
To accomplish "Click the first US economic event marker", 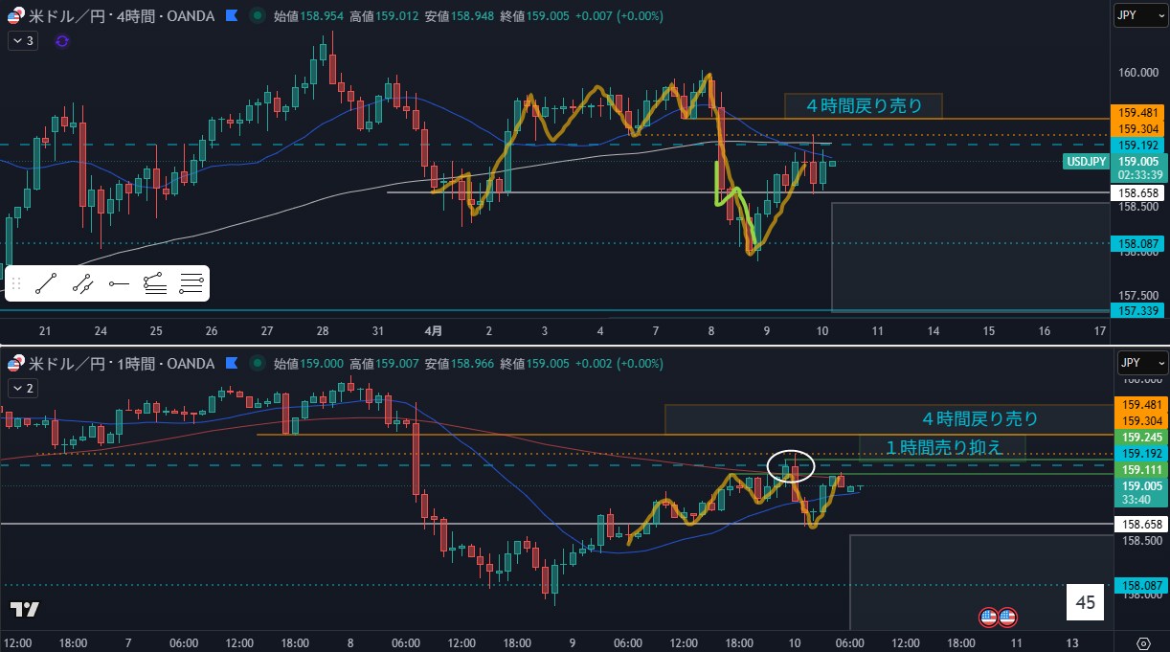I will [988, 618].
